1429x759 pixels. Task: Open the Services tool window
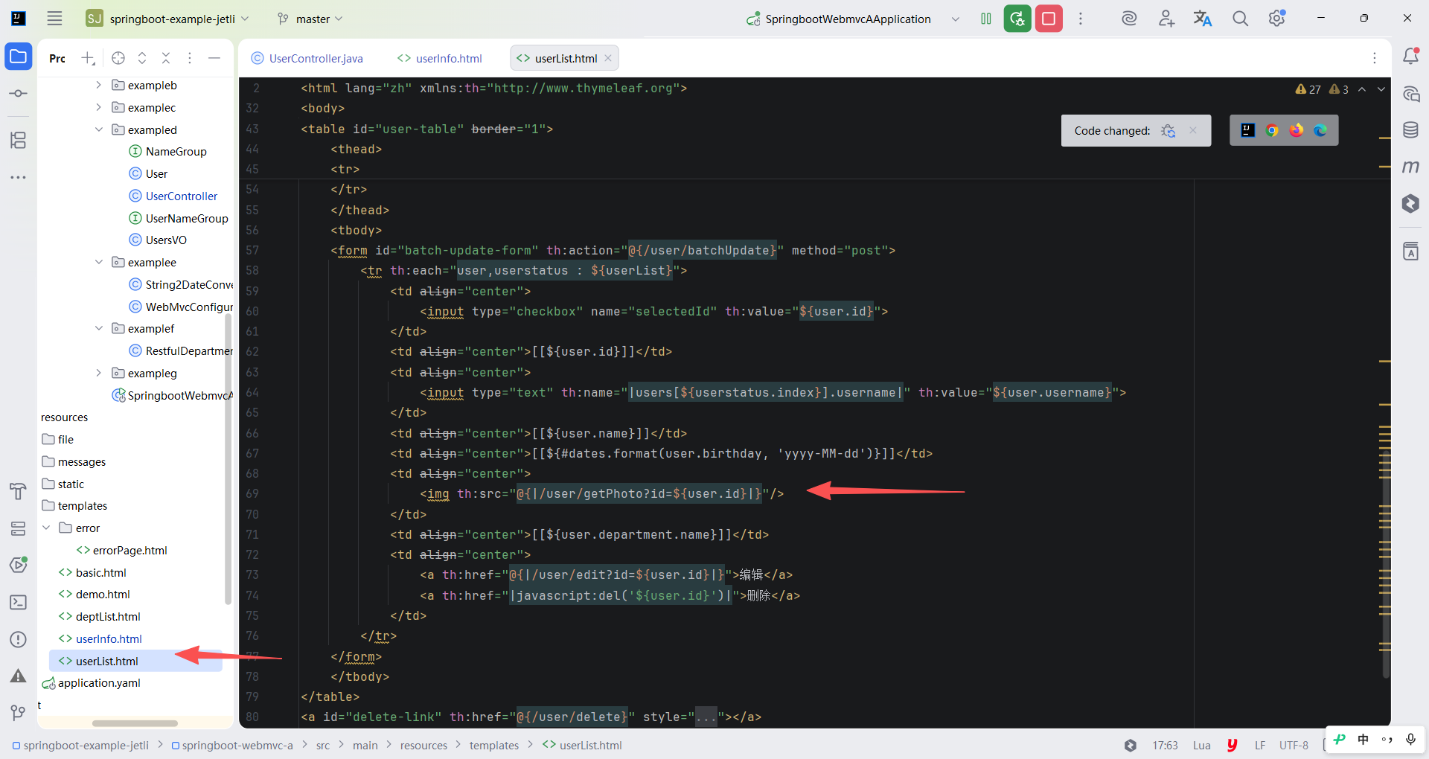[x=19, y=528]
